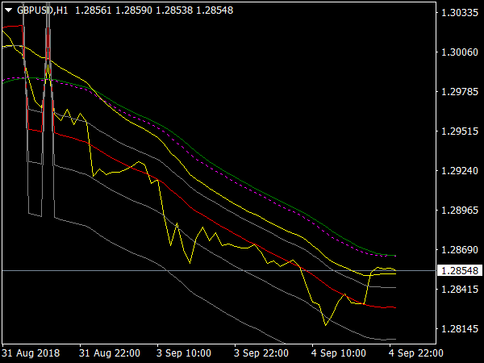484x363 pixels.
Task: Click the 4 Sep 22:00 time label
Action: click(x=416, y=353)
